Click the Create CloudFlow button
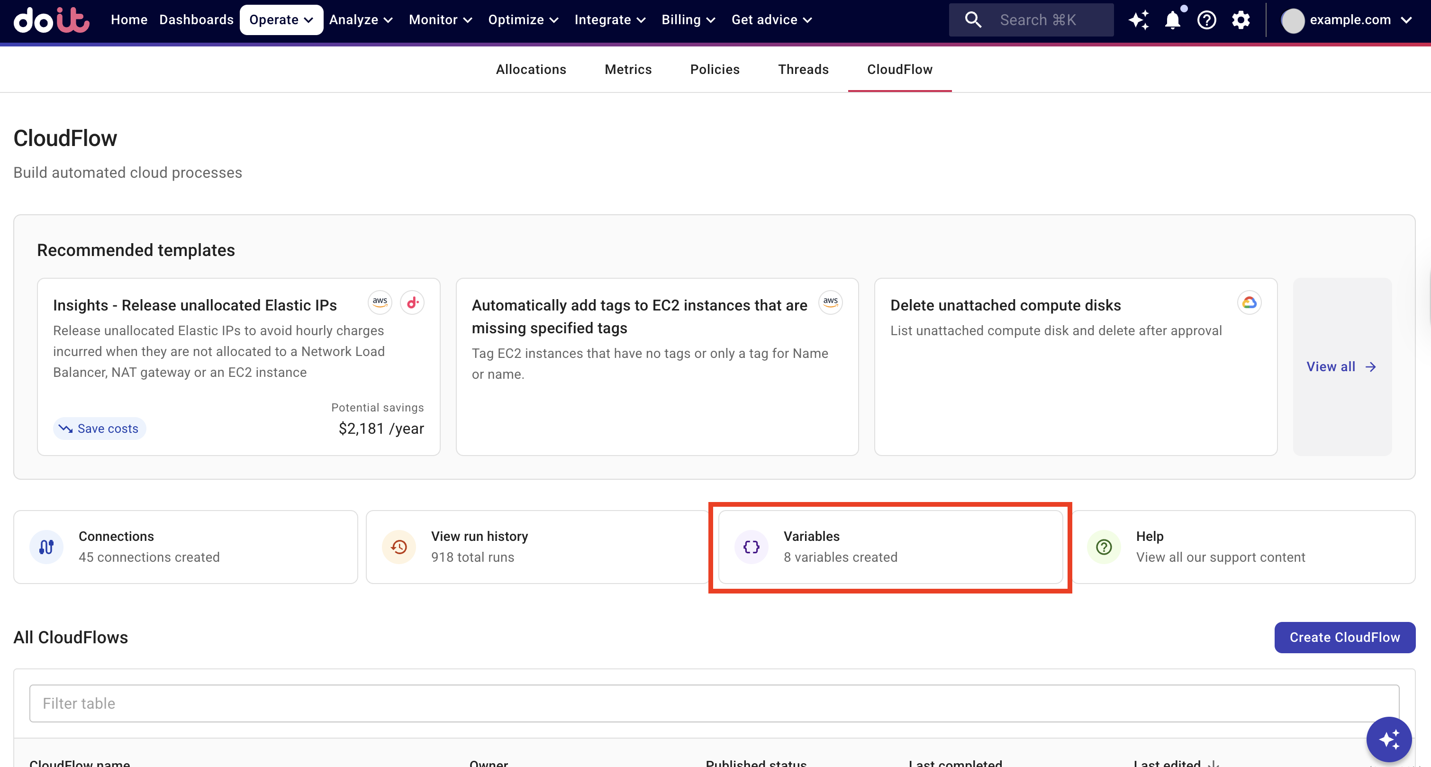 [1344, 637]
